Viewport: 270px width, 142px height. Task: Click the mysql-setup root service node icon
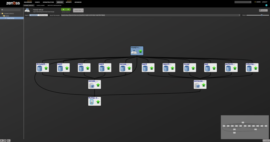[134, 52]
